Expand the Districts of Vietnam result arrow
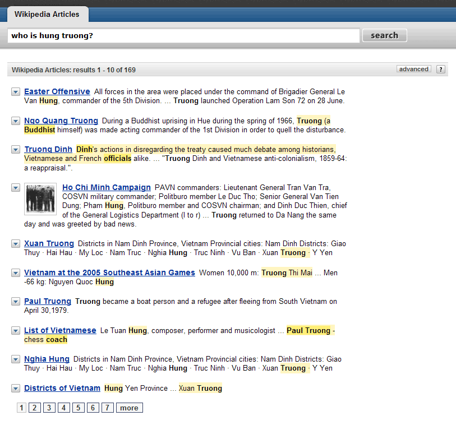Image resolution: width=456 pixels, height=425 pixels. (16, 389)
